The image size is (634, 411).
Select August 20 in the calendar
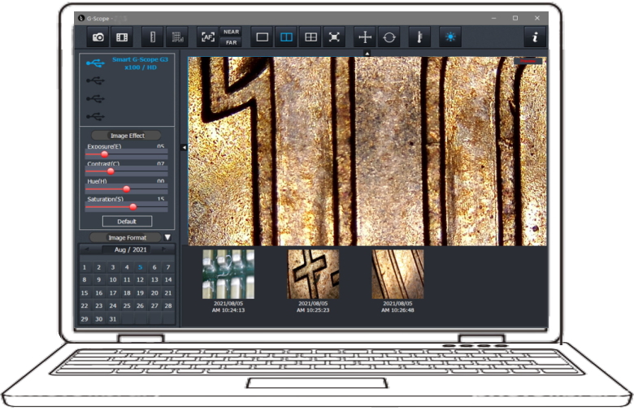(x=154, y=293)
